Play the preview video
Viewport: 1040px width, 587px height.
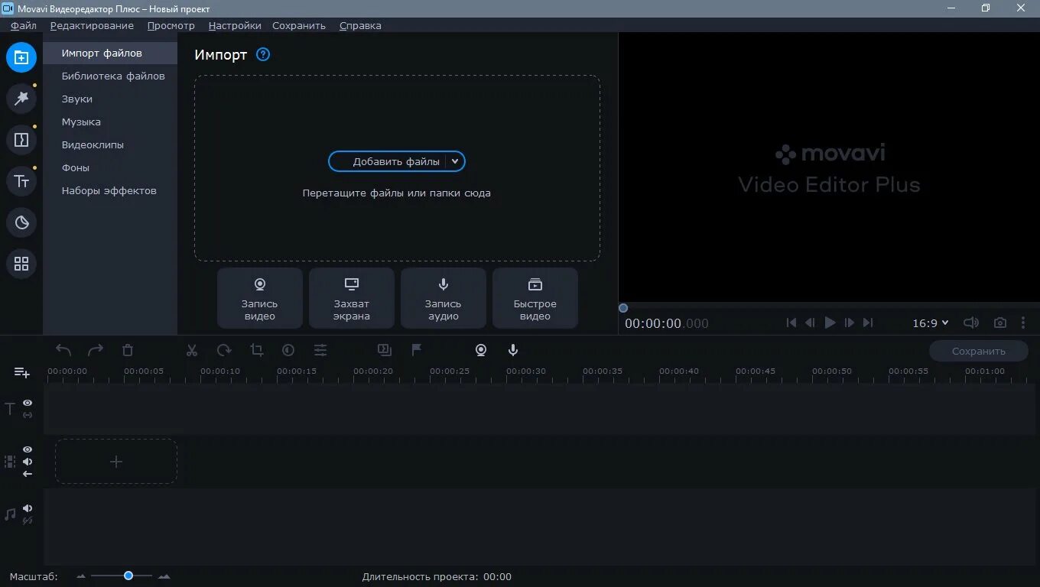[830, 323]
